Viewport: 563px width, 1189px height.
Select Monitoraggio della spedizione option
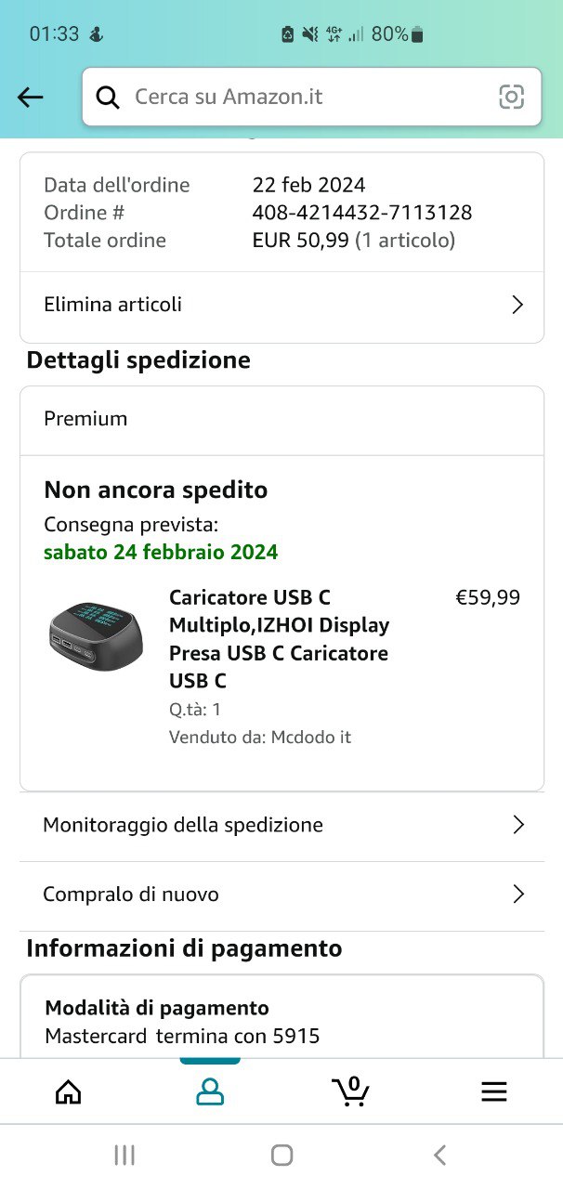tap(281, 825)
